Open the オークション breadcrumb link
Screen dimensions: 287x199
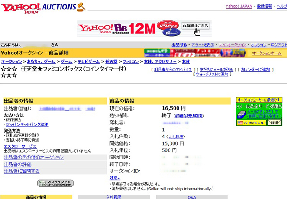tap(12, 62)
